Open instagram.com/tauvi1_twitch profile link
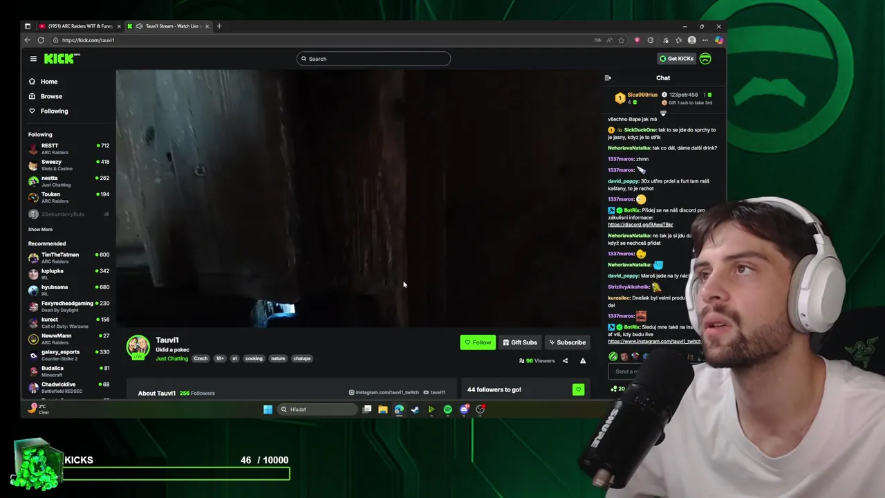Viewport: 885px width, 498px height. click(x=384, y=392)
